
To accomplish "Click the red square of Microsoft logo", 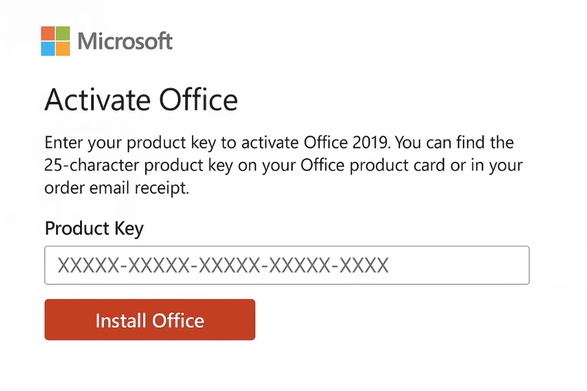I will (x=48, y=34).
